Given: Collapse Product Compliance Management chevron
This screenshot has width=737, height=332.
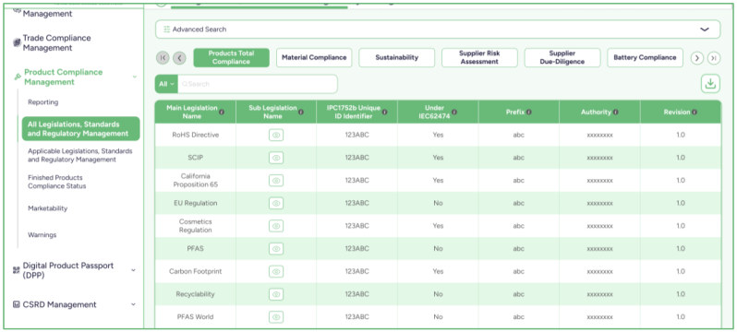Looking at the screenshot, I should click(x=135, y=77).
